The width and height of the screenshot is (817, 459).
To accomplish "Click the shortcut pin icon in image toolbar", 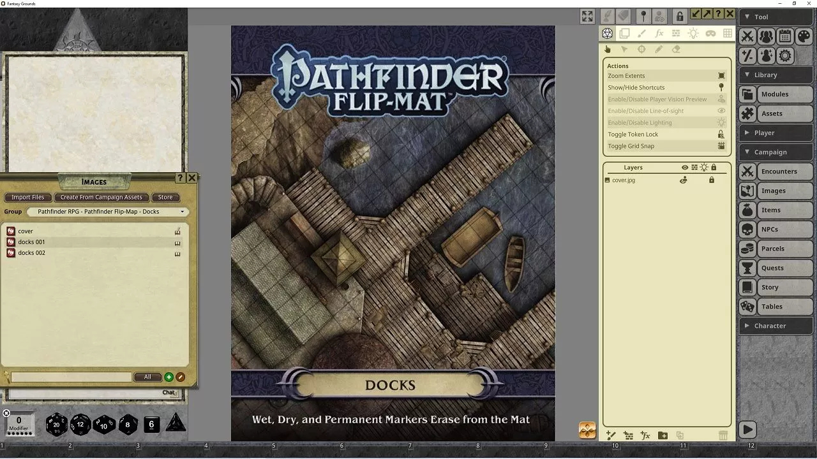I will pos(643,16).
